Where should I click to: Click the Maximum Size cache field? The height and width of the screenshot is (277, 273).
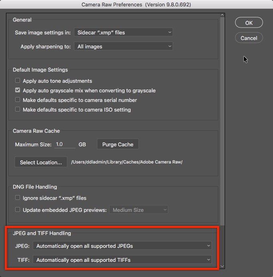(x=65, y=144)
